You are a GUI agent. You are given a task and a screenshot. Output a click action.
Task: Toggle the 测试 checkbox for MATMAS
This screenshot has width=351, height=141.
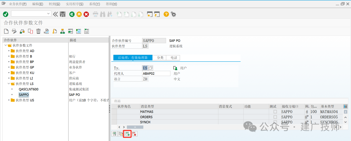point(275,111)
